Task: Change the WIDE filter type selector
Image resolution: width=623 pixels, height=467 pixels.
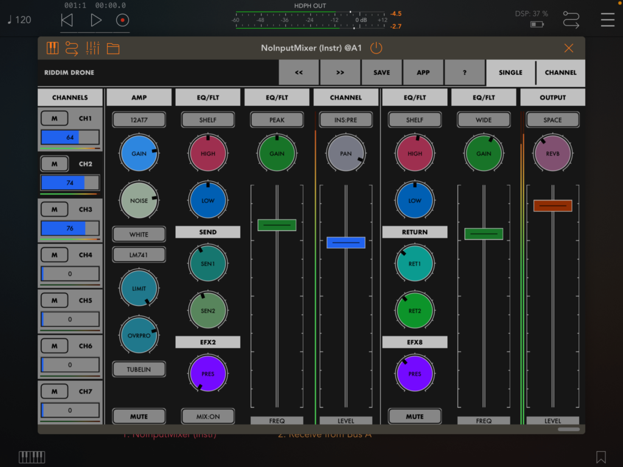Action: click(484, 120)
